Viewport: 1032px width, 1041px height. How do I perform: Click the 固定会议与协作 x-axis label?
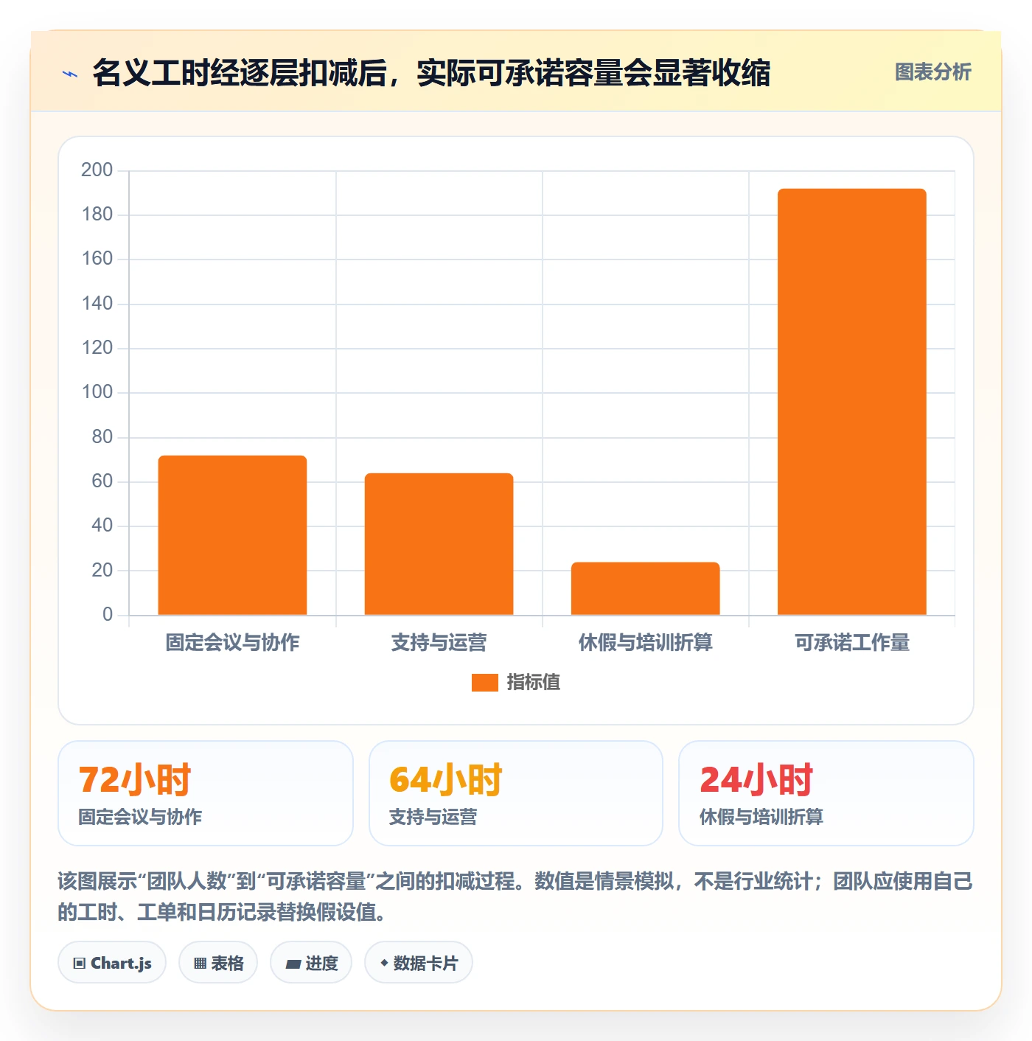(x=232, y=643)
